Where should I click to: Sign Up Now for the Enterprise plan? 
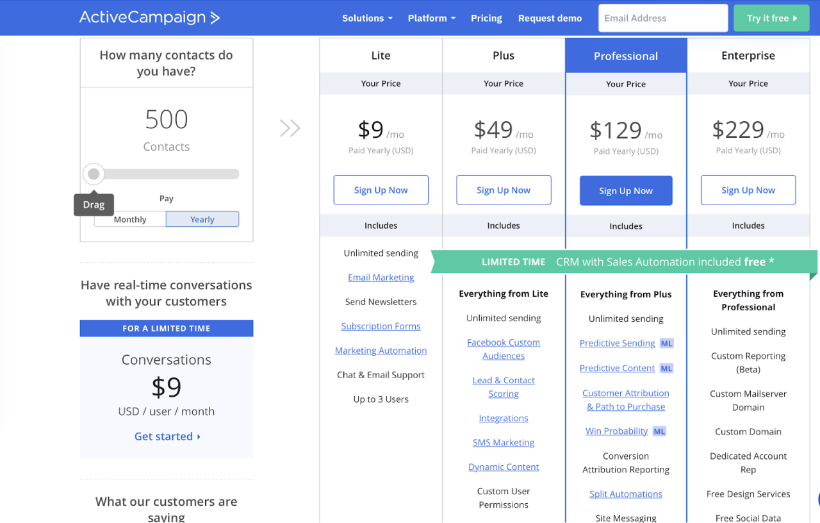(748, 190)
